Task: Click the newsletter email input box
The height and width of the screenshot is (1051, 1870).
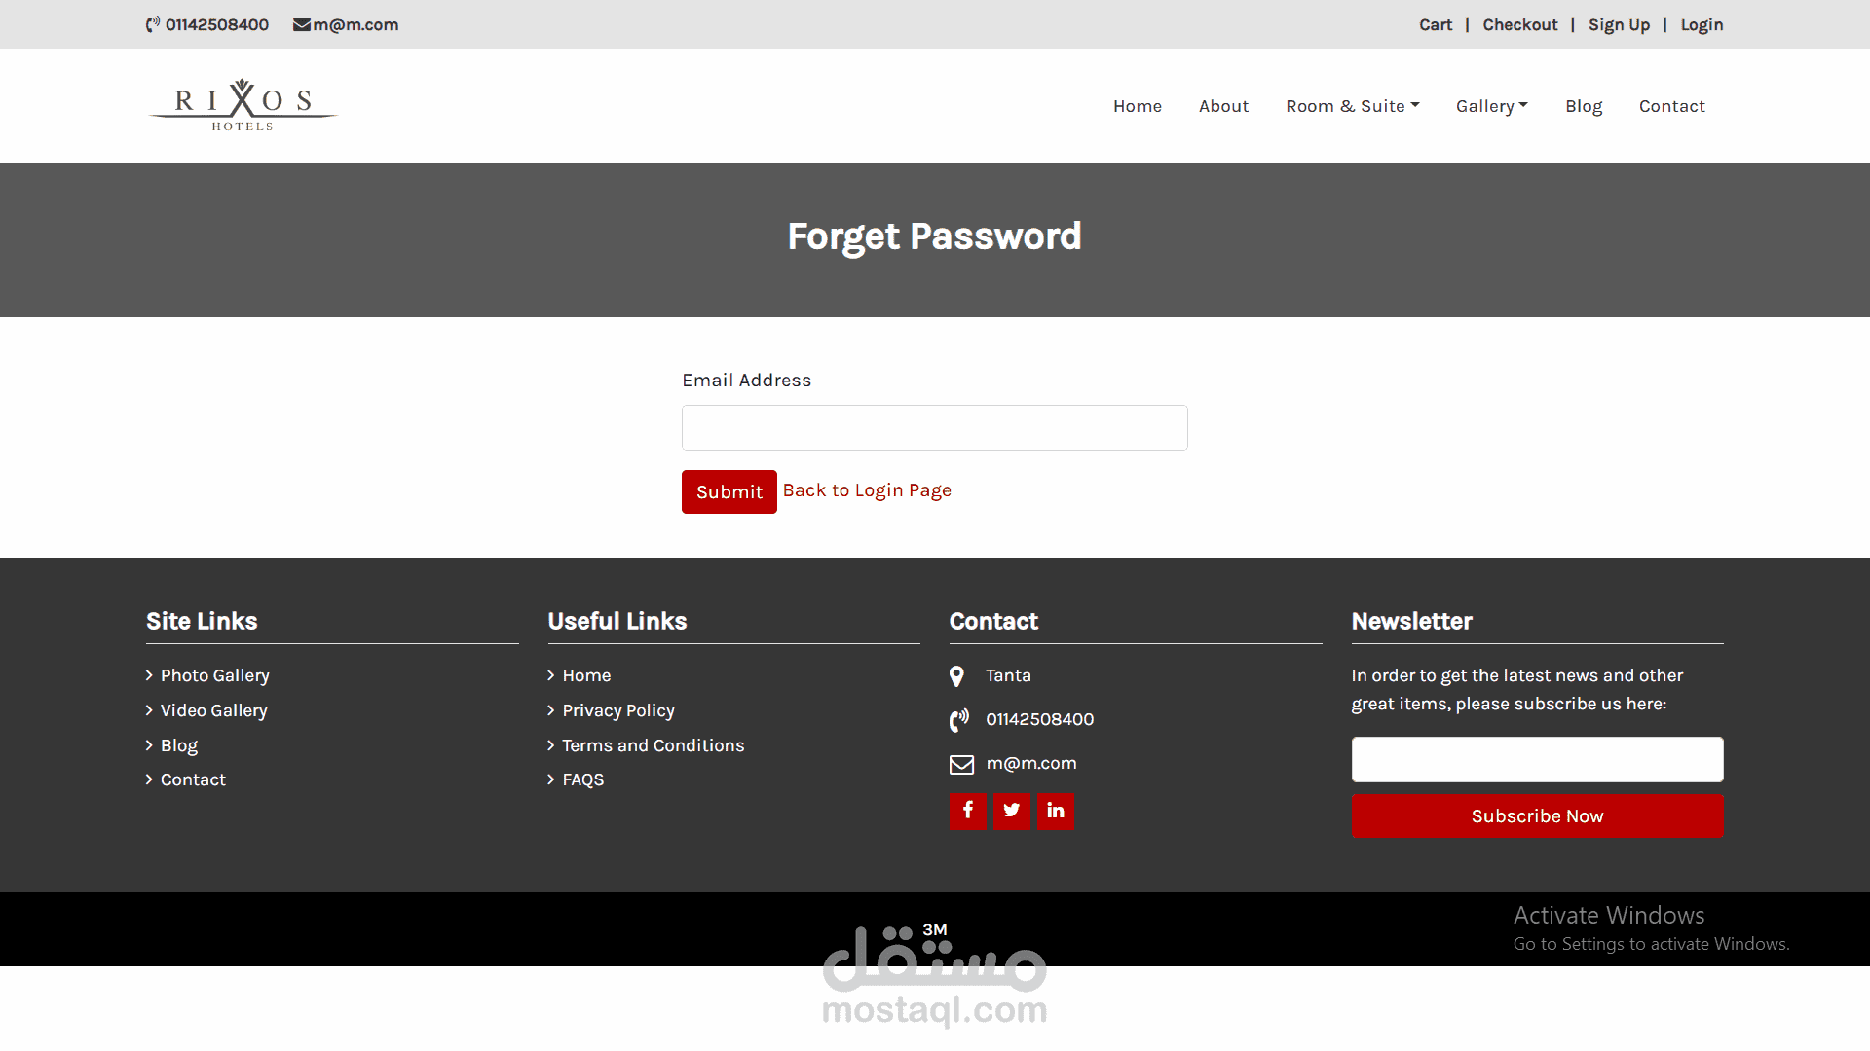Action: (1537, 759)
